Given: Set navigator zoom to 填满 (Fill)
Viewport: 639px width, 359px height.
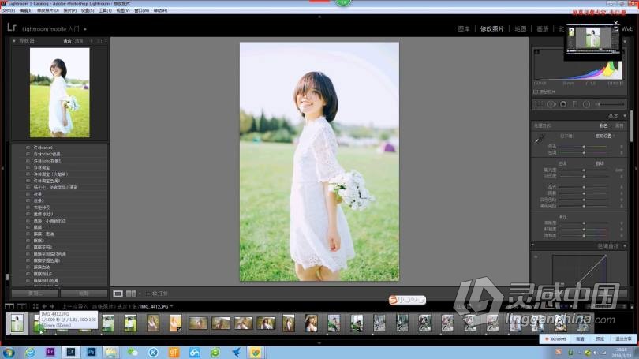Looking at the screenshot, I should tap(79, 41).
